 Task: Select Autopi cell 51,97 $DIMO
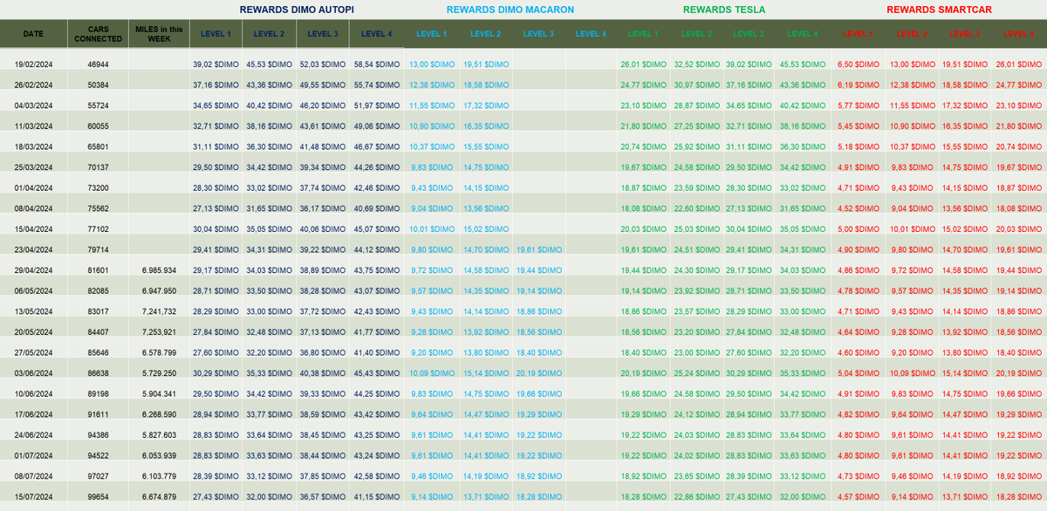377,106
